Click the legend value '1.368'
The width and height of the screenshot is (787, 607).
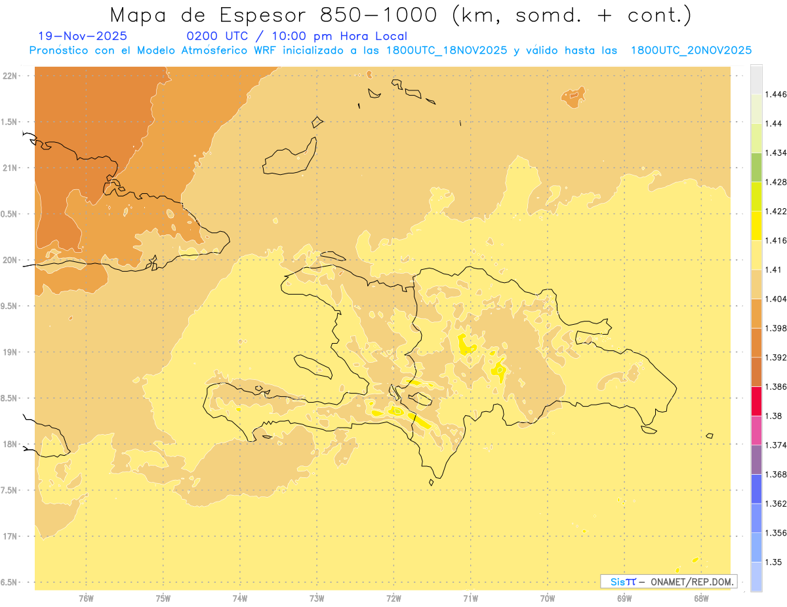coord(776,474)
